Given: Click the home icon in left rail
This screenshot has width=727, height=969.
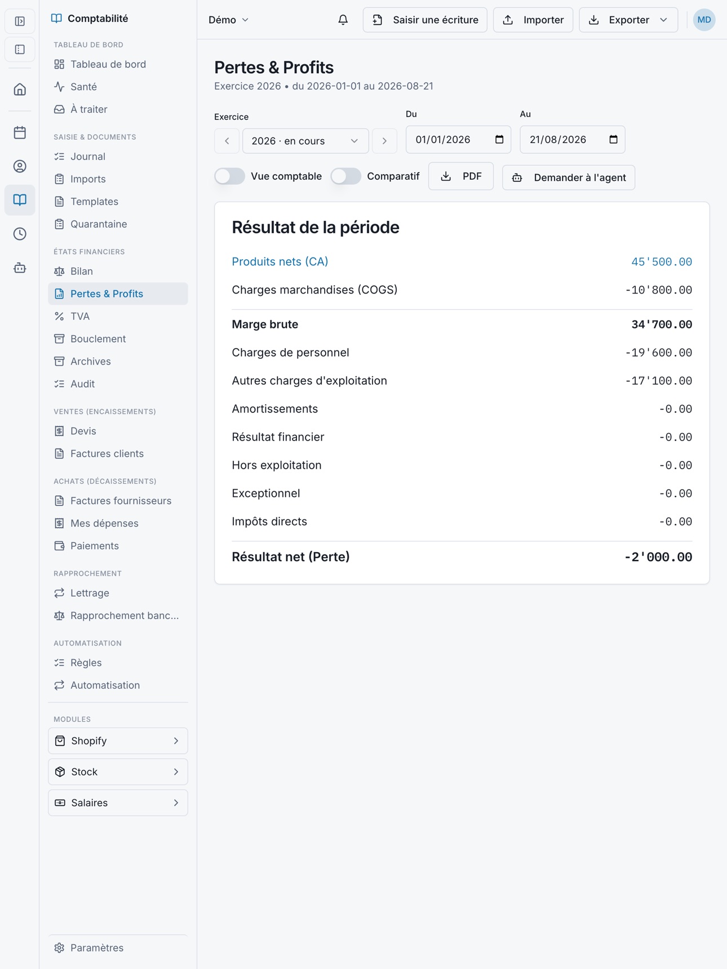Looking at the screenshot, I should (20, 89).
